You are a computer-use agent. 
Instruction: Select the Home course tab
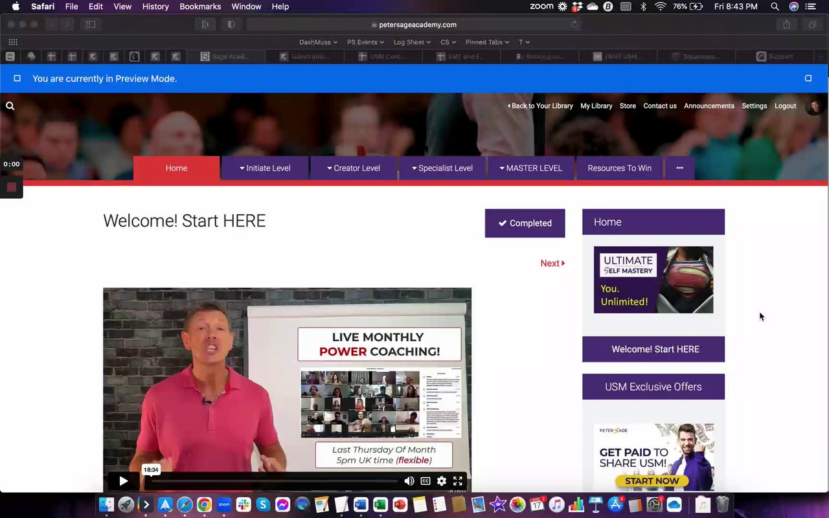176,168
